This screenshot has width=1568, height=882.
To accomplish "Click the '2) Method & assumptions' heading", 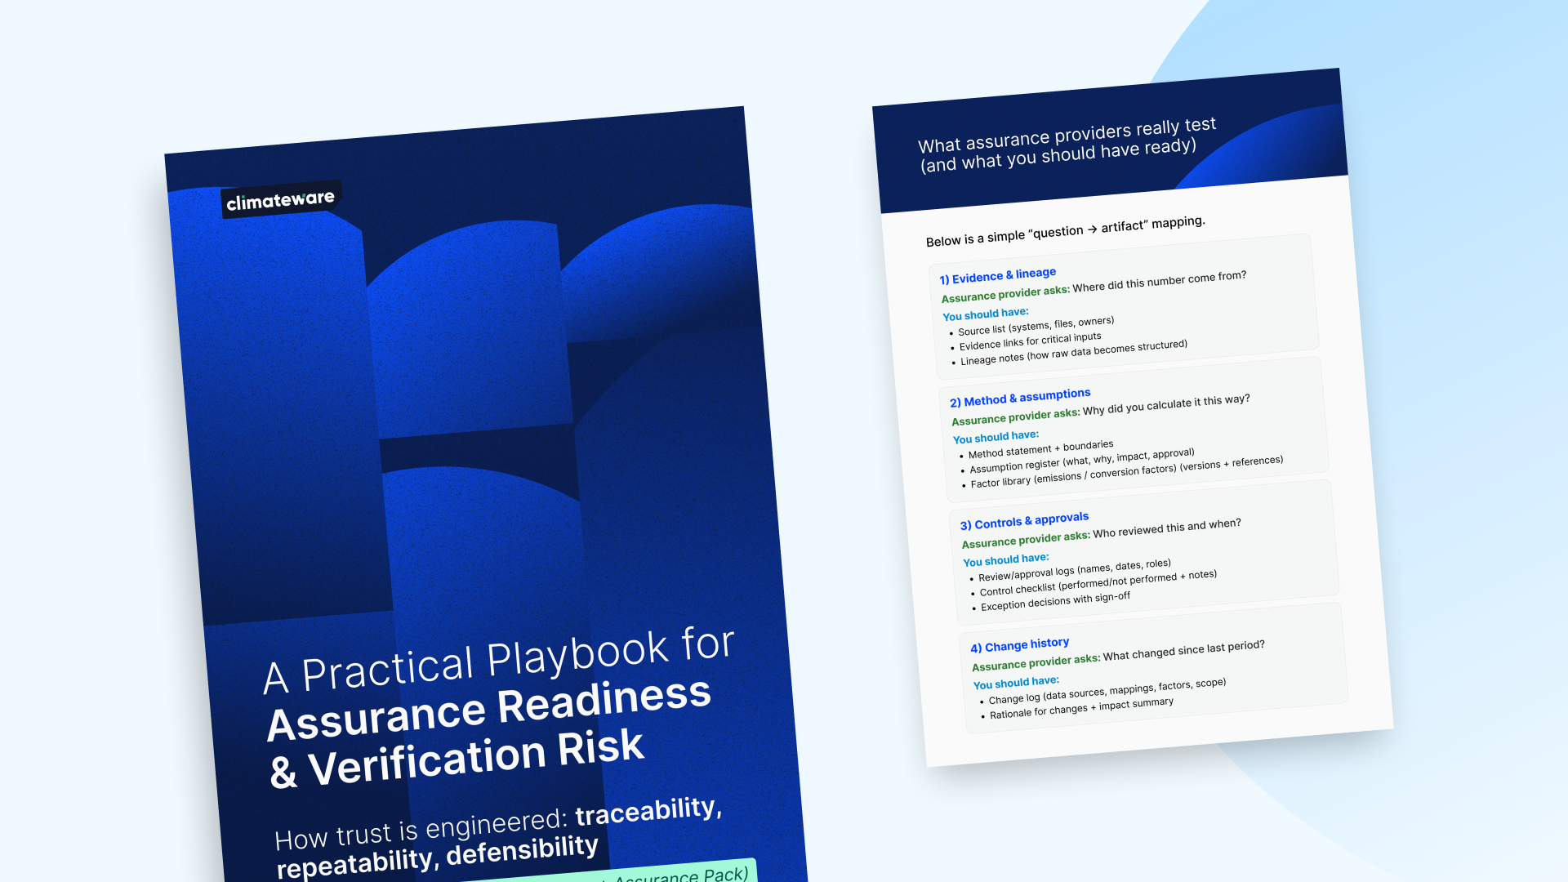I will coord(1020,397).
